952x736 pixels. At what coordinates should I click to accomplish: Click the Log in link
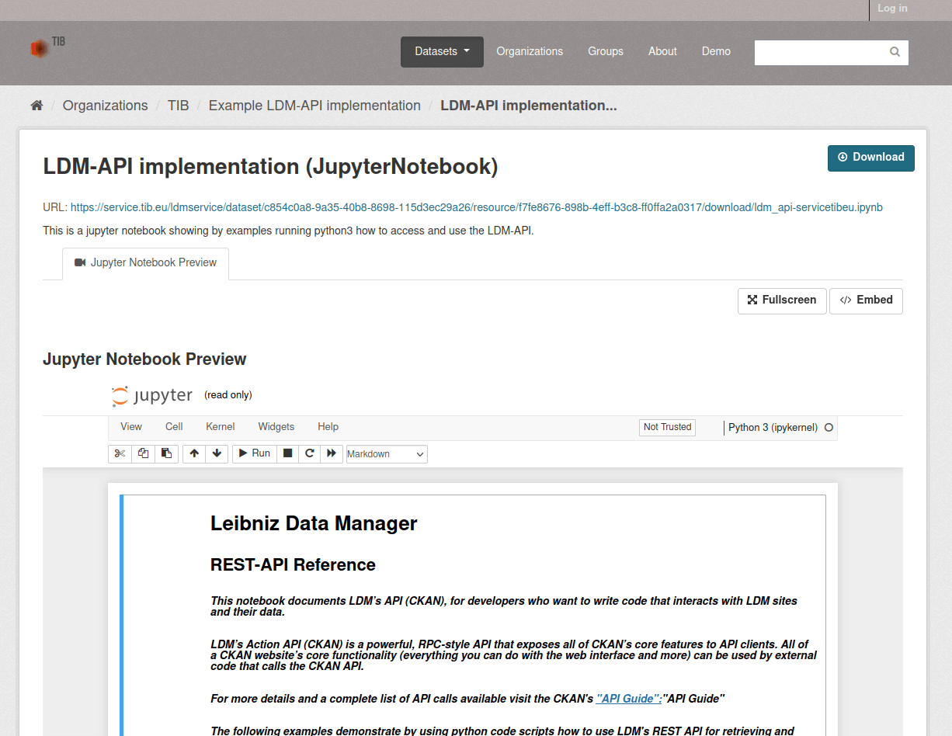click(892, 9)
